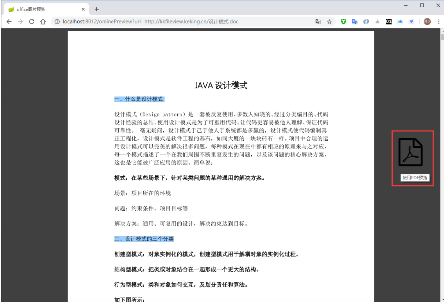This screenshot has width=444, height=302.
Task: Click the blue bird extension icon
Action: (411, 22)
